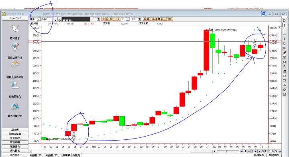Click the 'X' button in bottom toolbar

pyautogui.click(x=276, y=151)
